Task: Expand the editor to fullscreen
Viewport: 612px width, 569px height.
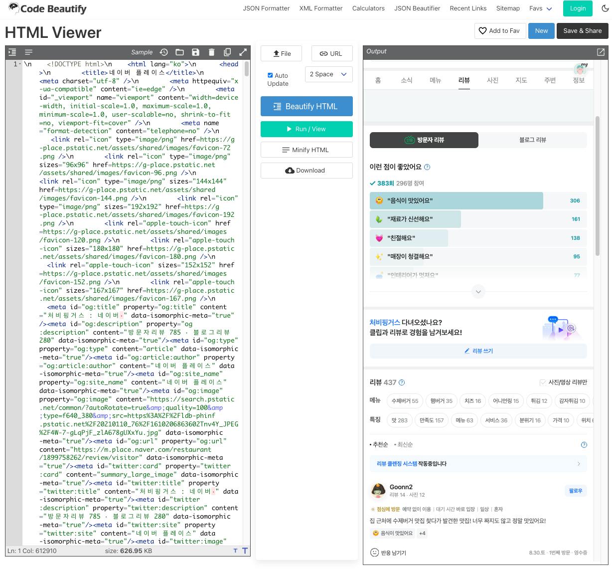Action: (x=243, y=52)
